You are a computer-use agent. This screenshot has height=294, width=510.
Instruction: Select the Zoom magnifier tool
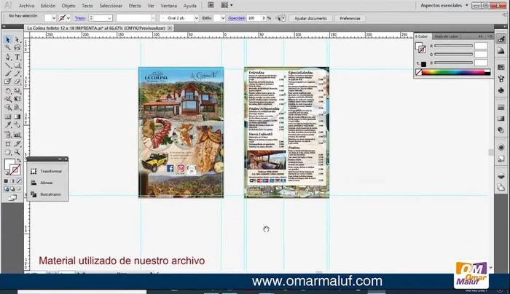point(17,152)
